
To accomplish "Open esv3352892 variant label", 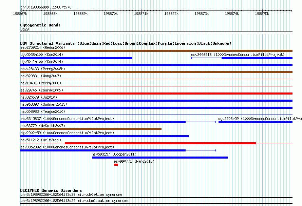I will [67, 147].
